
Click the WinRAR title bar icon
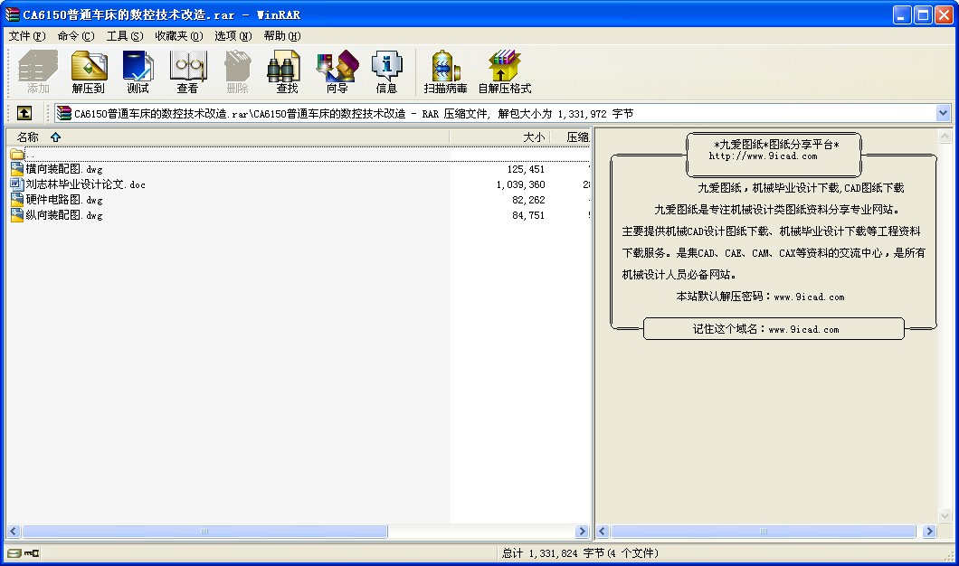click(13, 14)
